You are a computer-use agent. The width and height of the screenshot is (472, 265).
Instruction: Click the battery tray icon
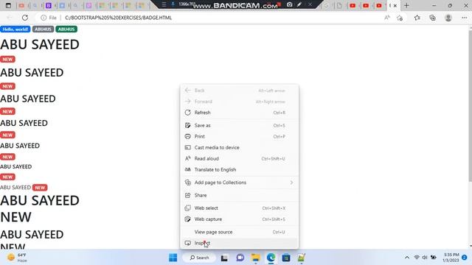(434, 258)
